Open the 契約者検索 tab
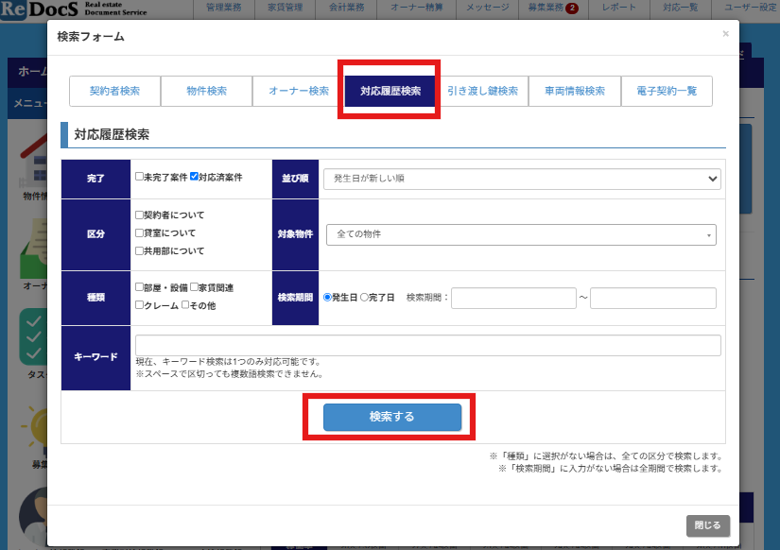780x550 pixels. tap(115, 91)
